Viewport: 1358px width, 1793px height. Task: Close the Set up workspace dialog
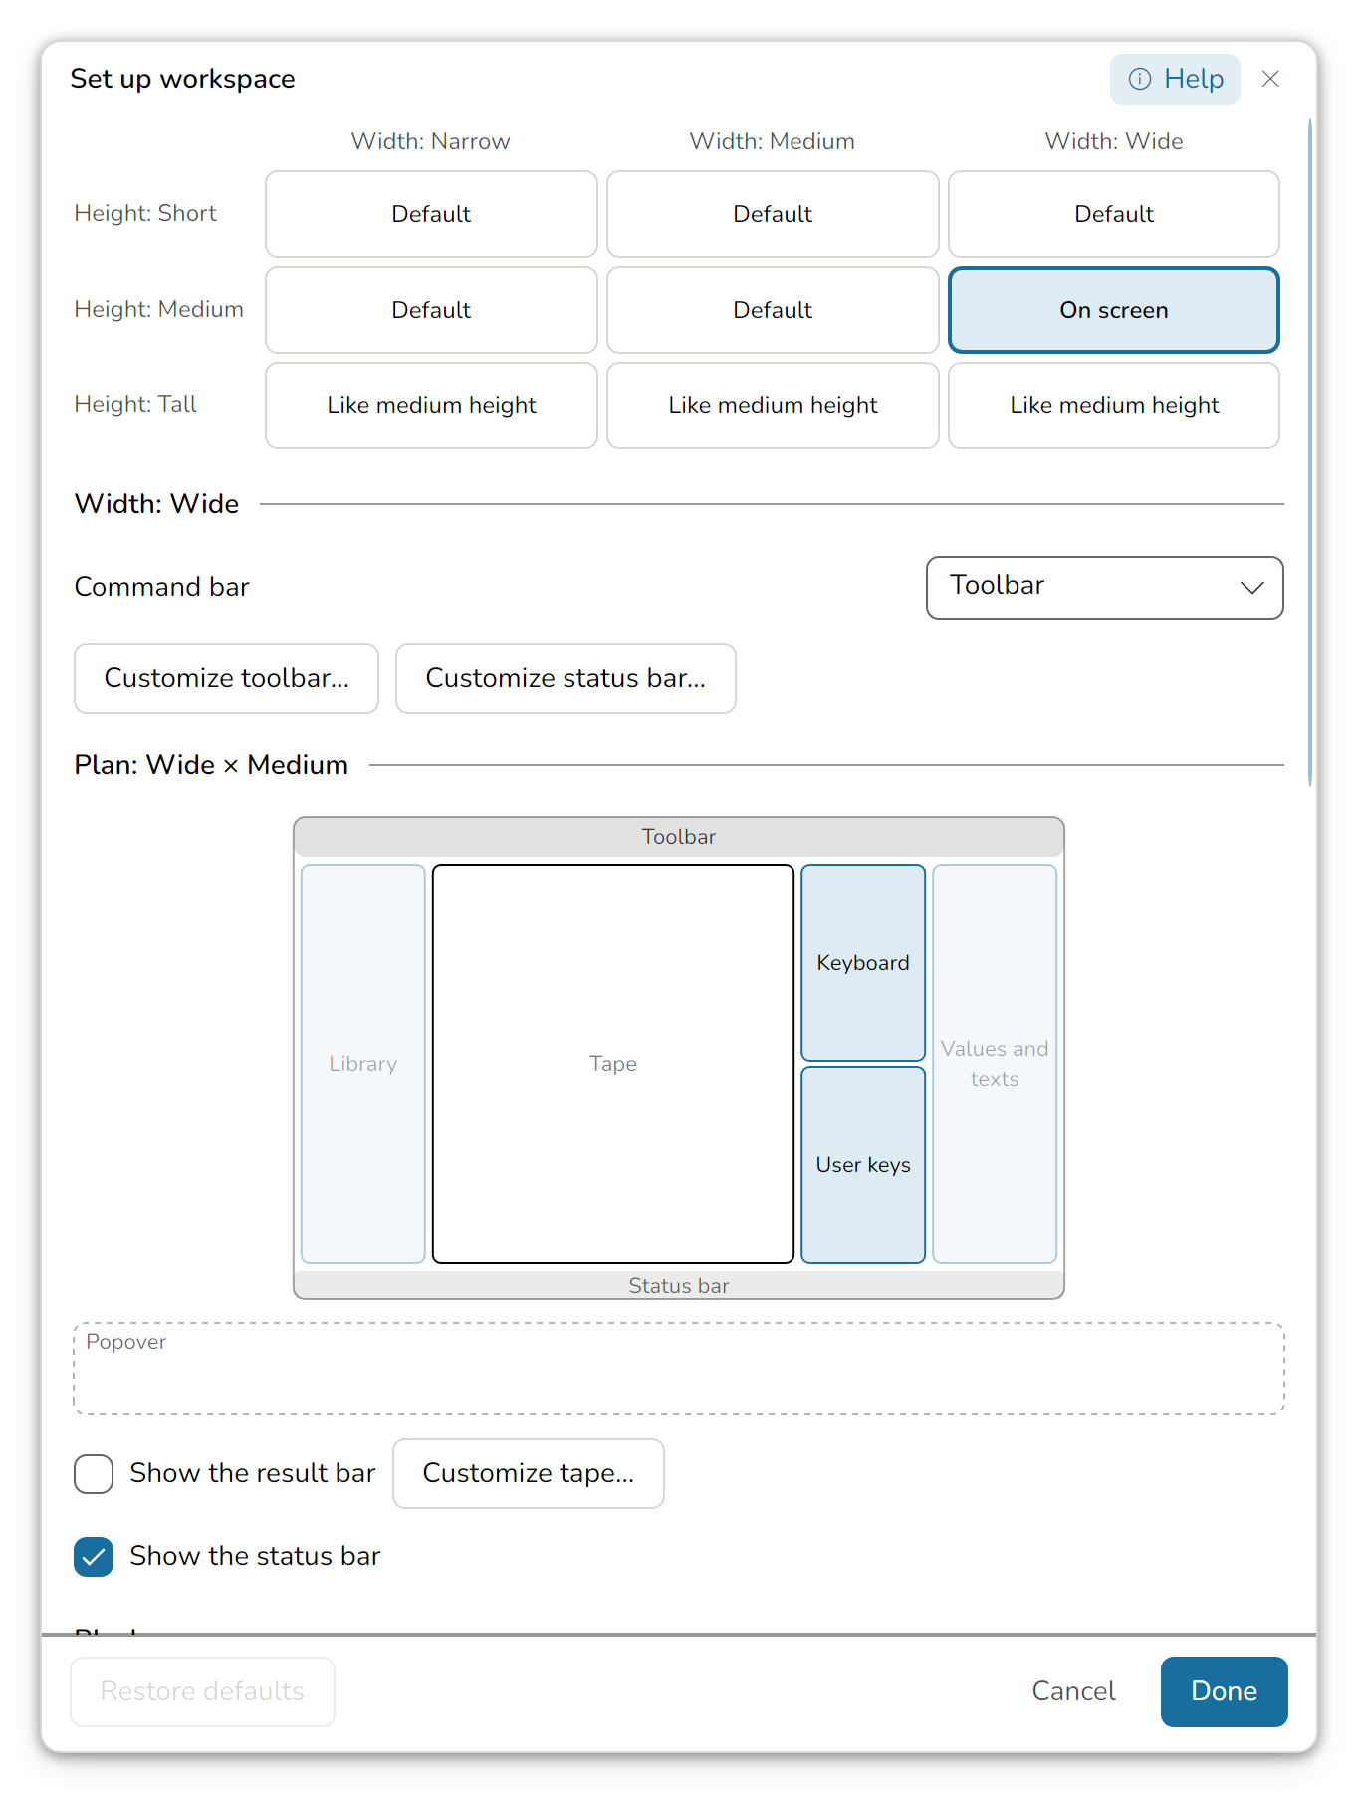point(1270,79)
